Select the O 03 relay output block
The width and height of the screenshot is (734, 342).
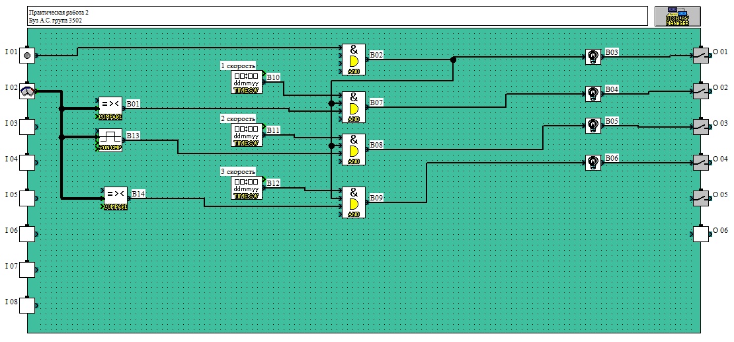click(701, 126)
